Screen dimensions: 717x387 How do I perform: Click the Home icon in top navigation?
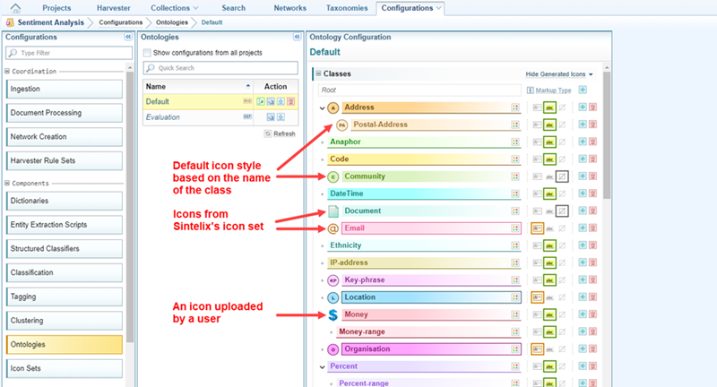(x=15, y=8)
